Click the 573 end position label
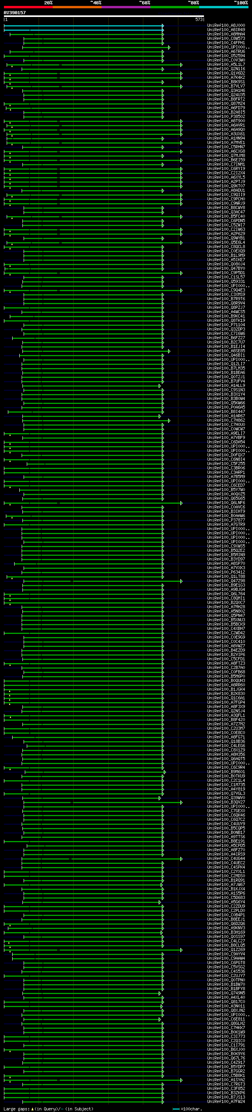 tap(198, 20)
